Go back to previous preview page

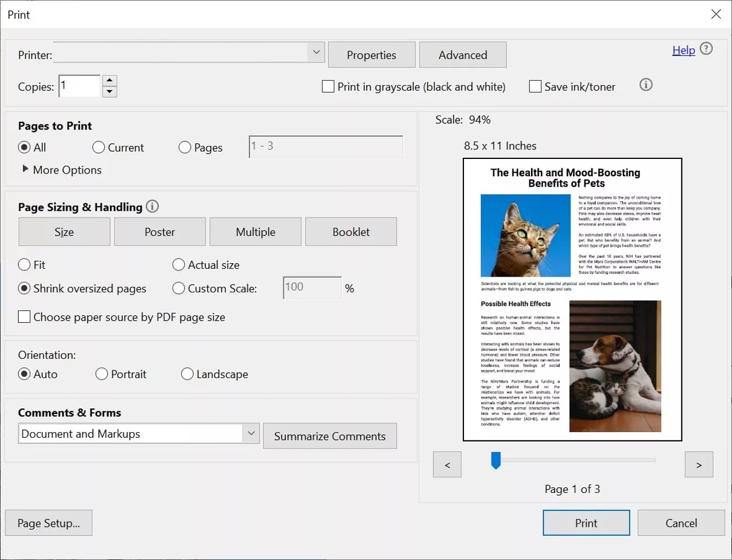tap(447, 464)
